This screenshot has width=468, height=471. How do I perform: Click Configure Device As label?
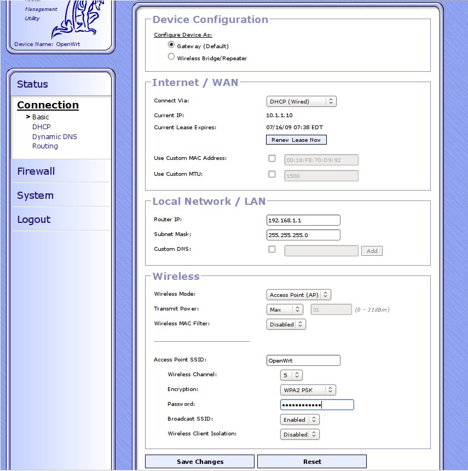(183, 35)
